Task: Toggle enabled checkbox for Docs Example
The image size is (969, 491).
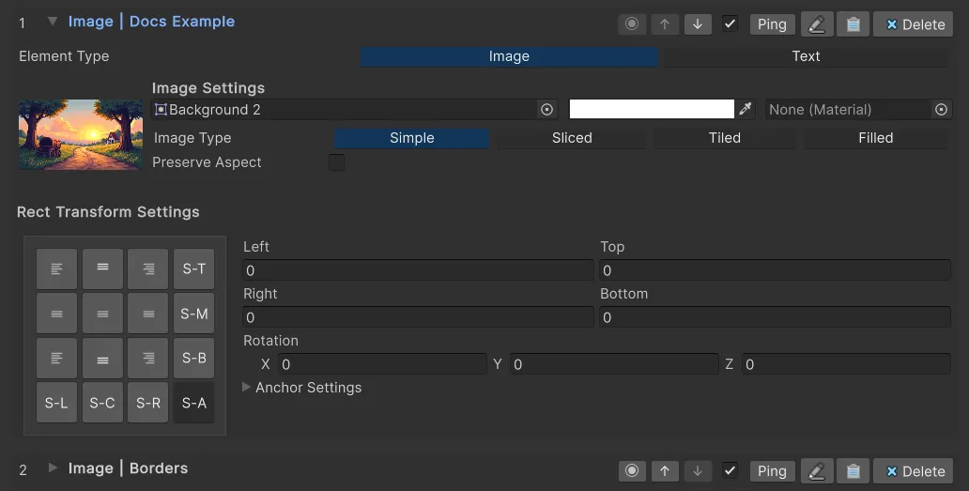Action: [730, 24]
